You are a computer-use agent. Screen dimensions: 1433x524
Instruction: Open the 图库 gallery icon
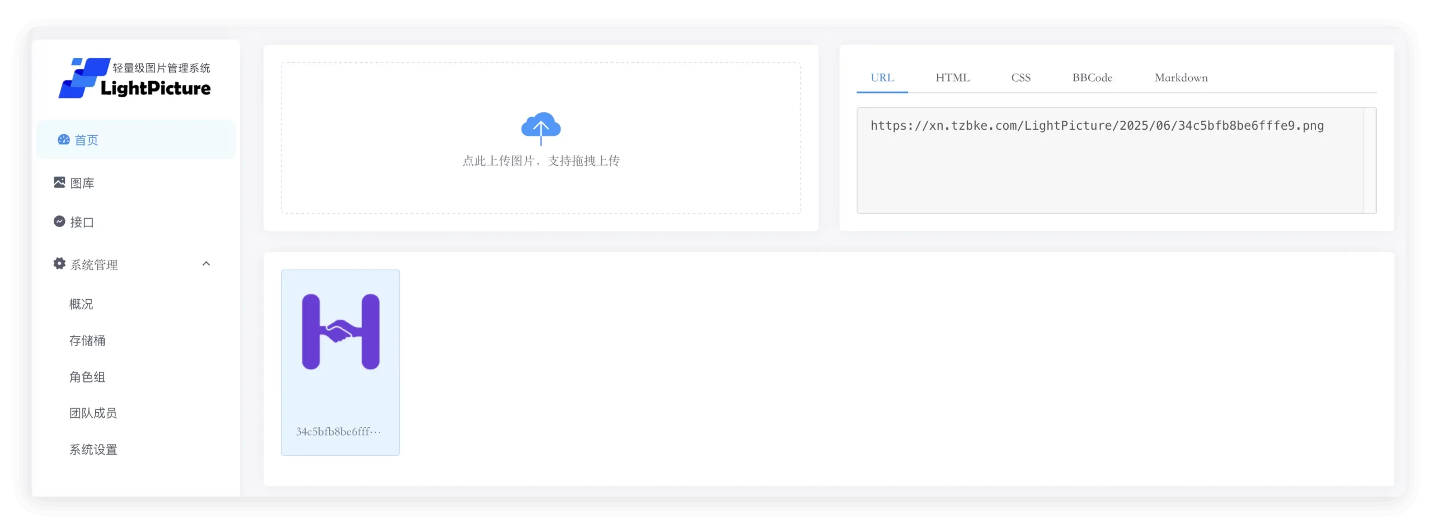pos(60,182)
